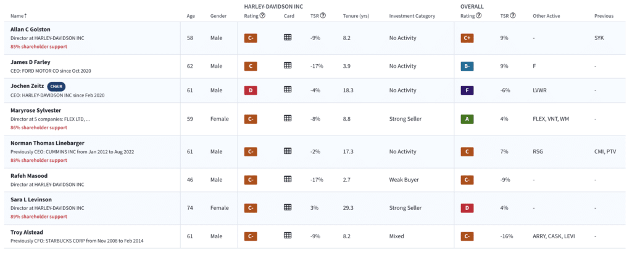This screenshot has height=253, width=632.
Task: Open James D Farley's card icon
Action: pyautogui.click(x=288, y=66)
